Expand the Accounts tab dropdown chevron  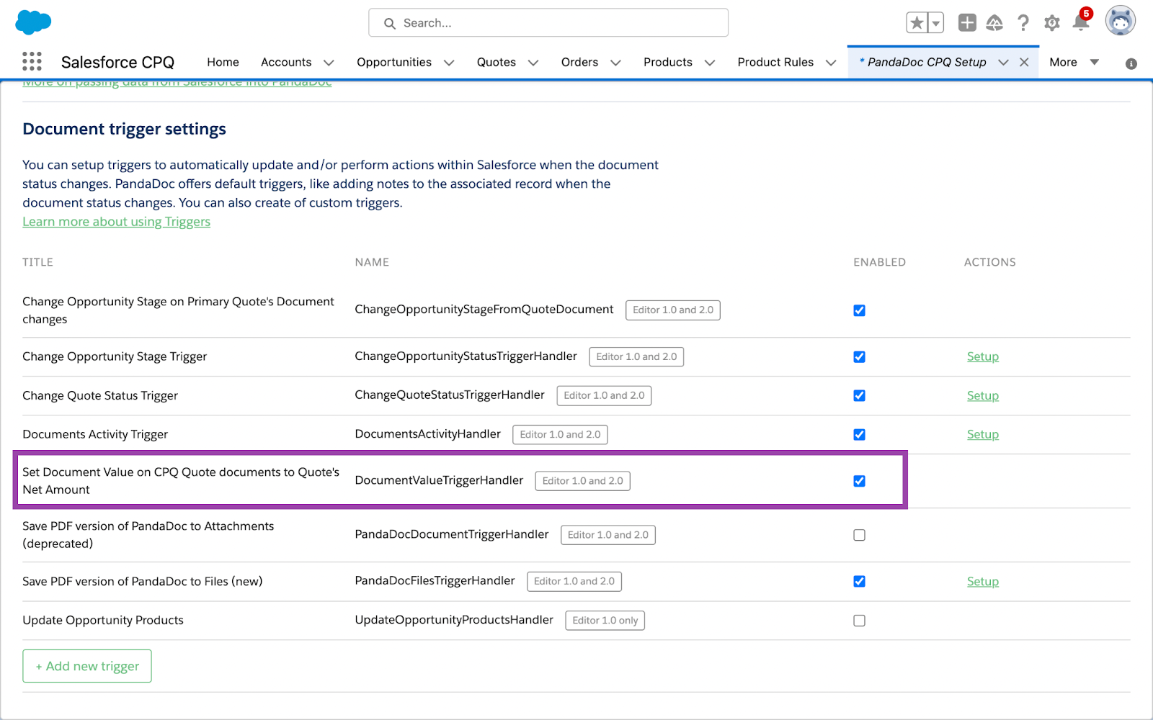pyautogui.click(x=329, y=63)
